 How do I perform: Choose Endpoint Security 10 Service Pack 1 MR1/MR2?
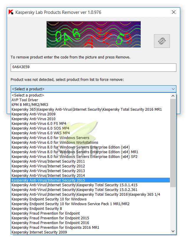tap(90, 204)
